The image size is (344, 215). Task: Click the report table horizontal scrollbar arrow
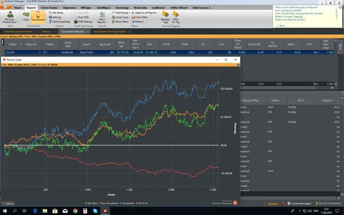[x=332, y=88]
